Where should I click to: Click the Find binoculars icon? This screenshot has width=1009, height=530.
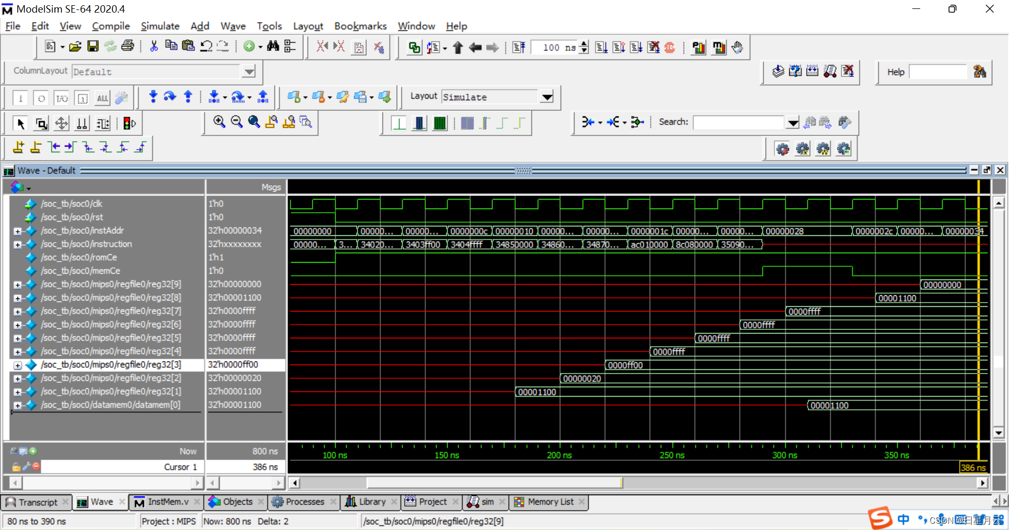tap(273, 46)
